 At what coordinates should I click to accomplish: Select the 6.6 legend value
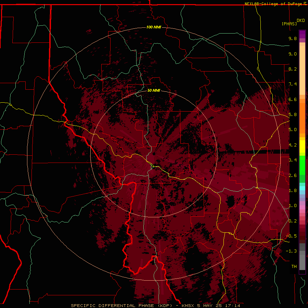point(293,99)
